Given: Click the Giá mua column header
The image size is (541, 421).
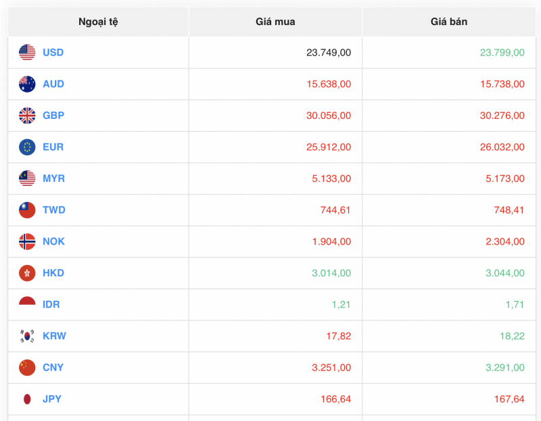Looking at the screenshot, I should coord(275,21).
